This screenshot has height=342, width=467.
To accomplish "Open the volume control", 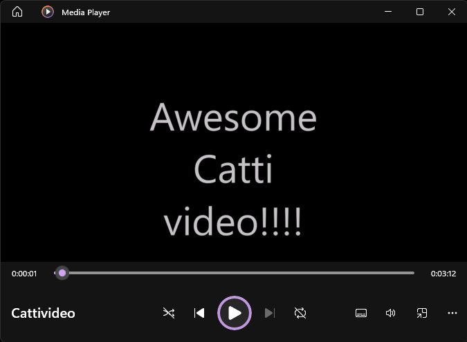I will (x=390, y=313).
